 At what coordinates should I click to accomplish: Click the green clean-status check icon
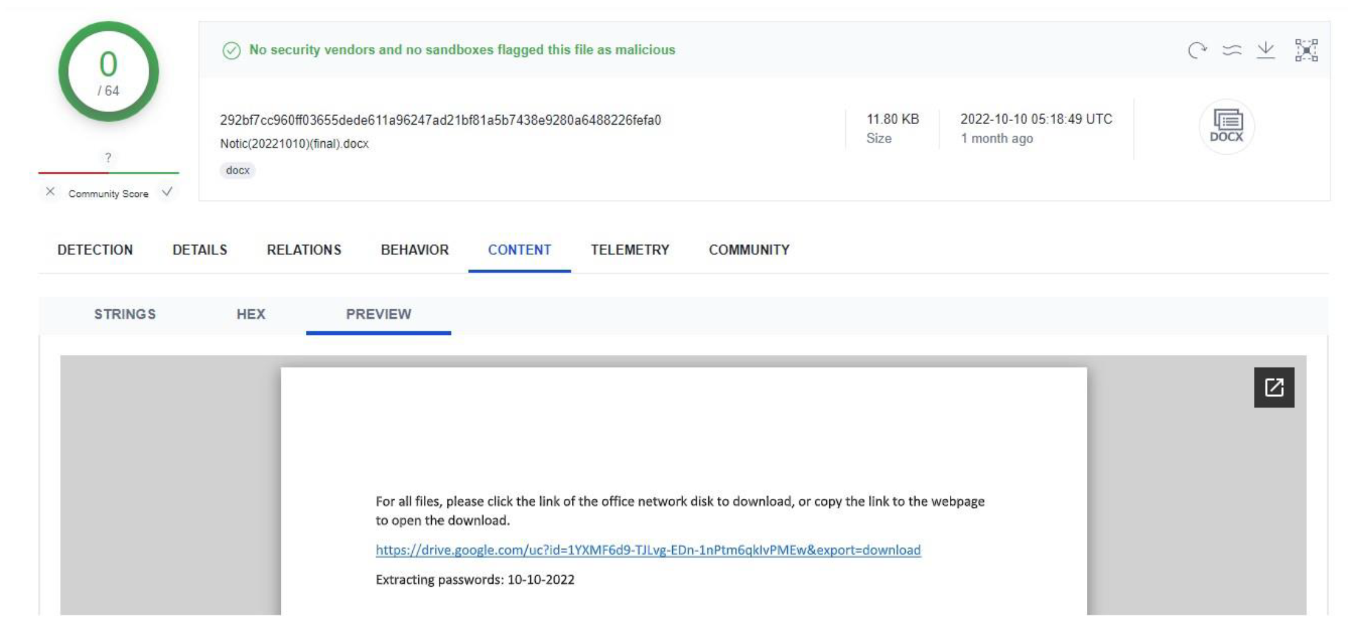coord(231,50)
